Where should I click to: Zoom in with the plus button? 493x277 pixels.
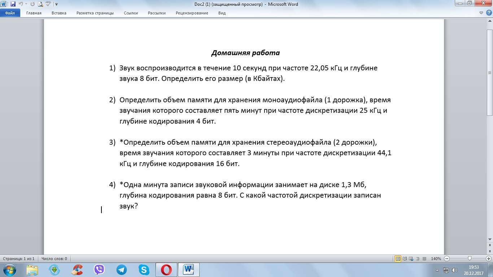pyautogui.click(x=488, y=259)
